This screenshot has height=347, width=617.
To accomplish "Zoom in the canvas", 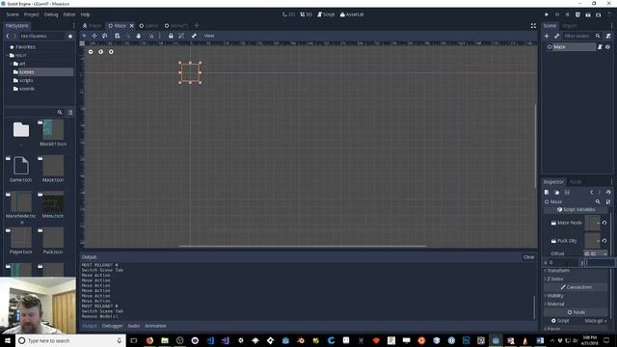I will pos(111,51).
